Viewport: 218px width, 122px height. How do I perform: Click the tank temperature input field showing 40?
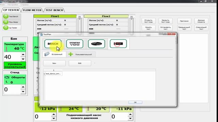tap(12, 57)
